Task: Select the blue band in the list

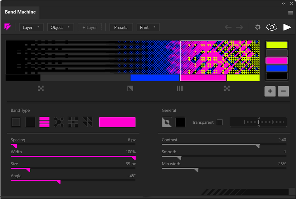Action: pos(277,68)
